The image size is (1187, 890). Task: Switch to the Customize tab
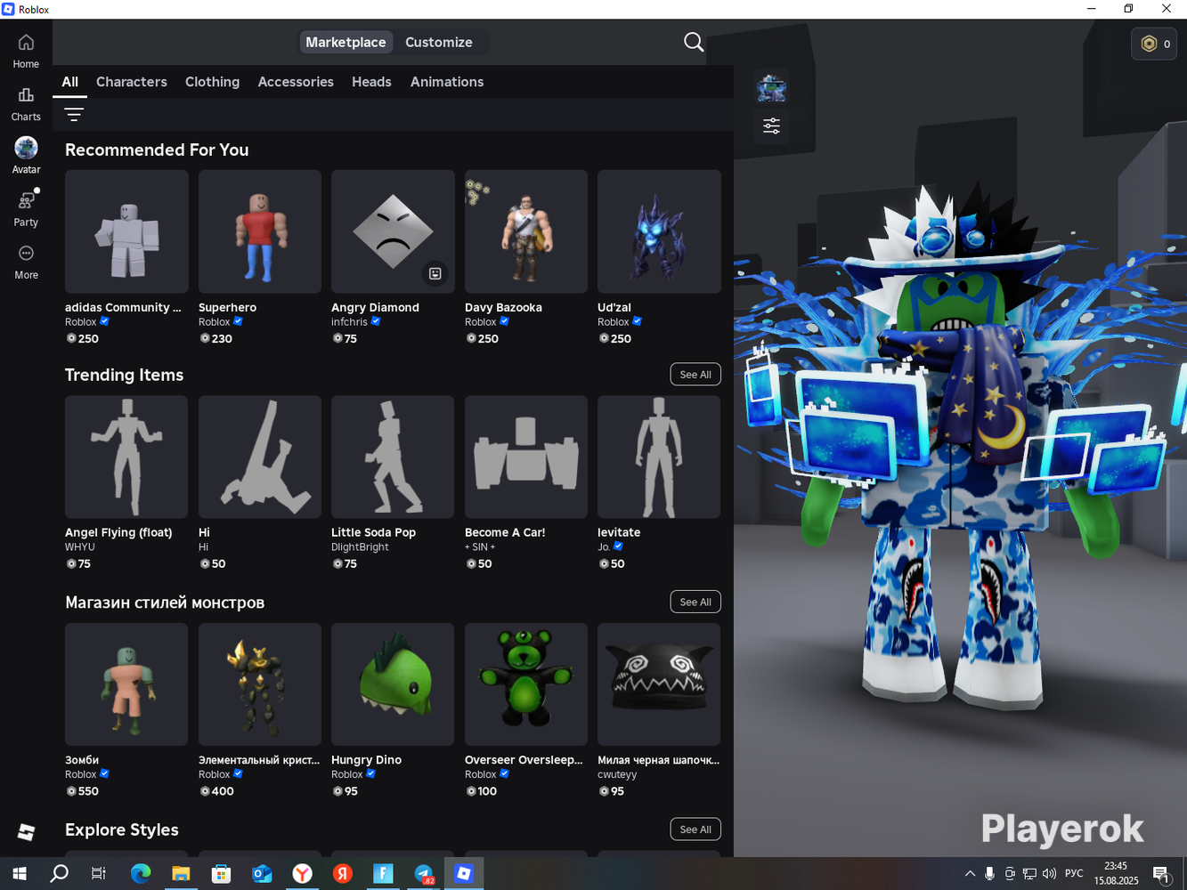(x=439, y=42)
